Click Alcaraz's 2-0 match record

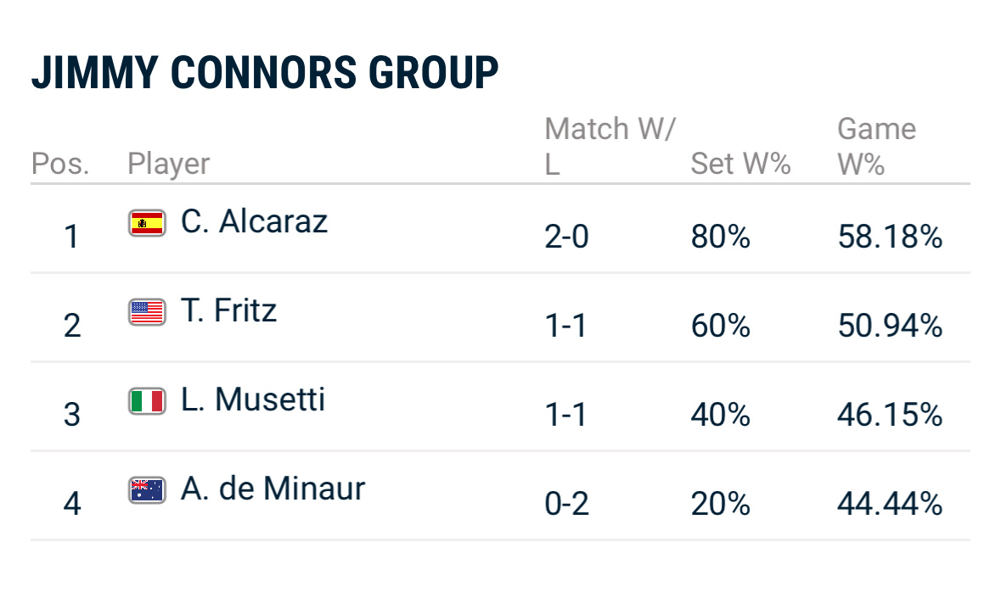click(x=566, y=237)
